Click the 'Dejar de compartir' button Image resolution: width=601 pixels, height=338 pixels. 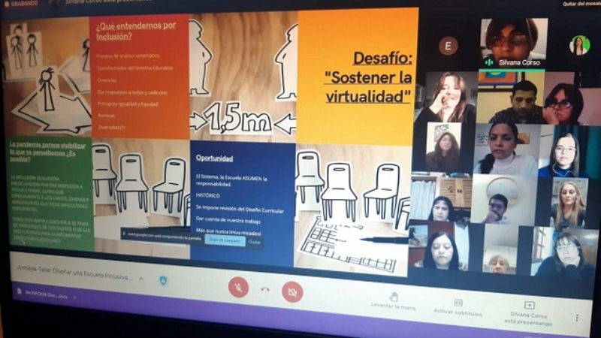click(225, 240)
